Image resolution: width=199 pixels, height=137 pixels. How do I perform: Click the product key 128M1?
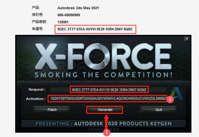pos(63,22)
